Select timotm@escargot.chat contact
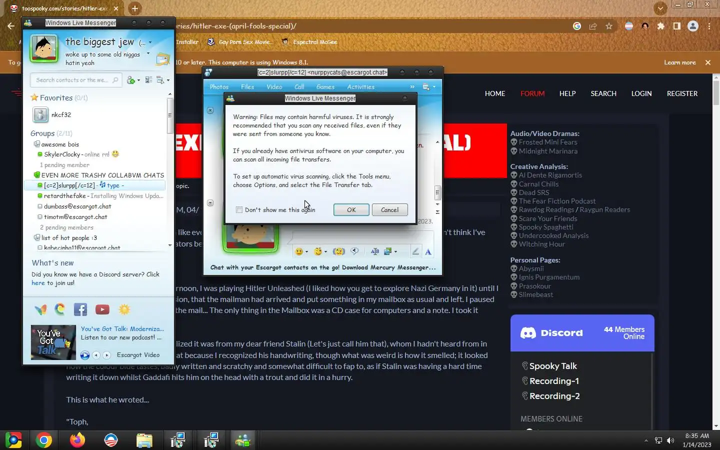Image resolution: width=720 pixels, height=450 pixels. click(75, 217)
